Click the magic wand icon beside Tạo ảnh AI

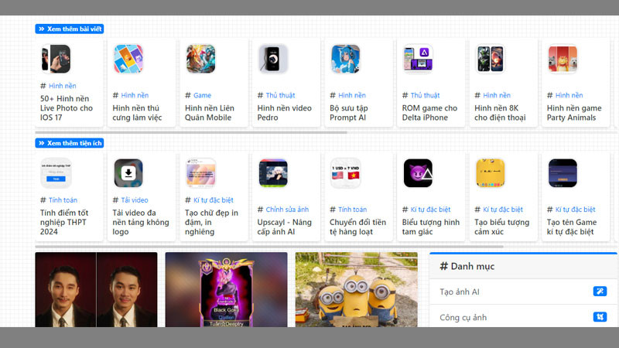(x=600, y=292)
